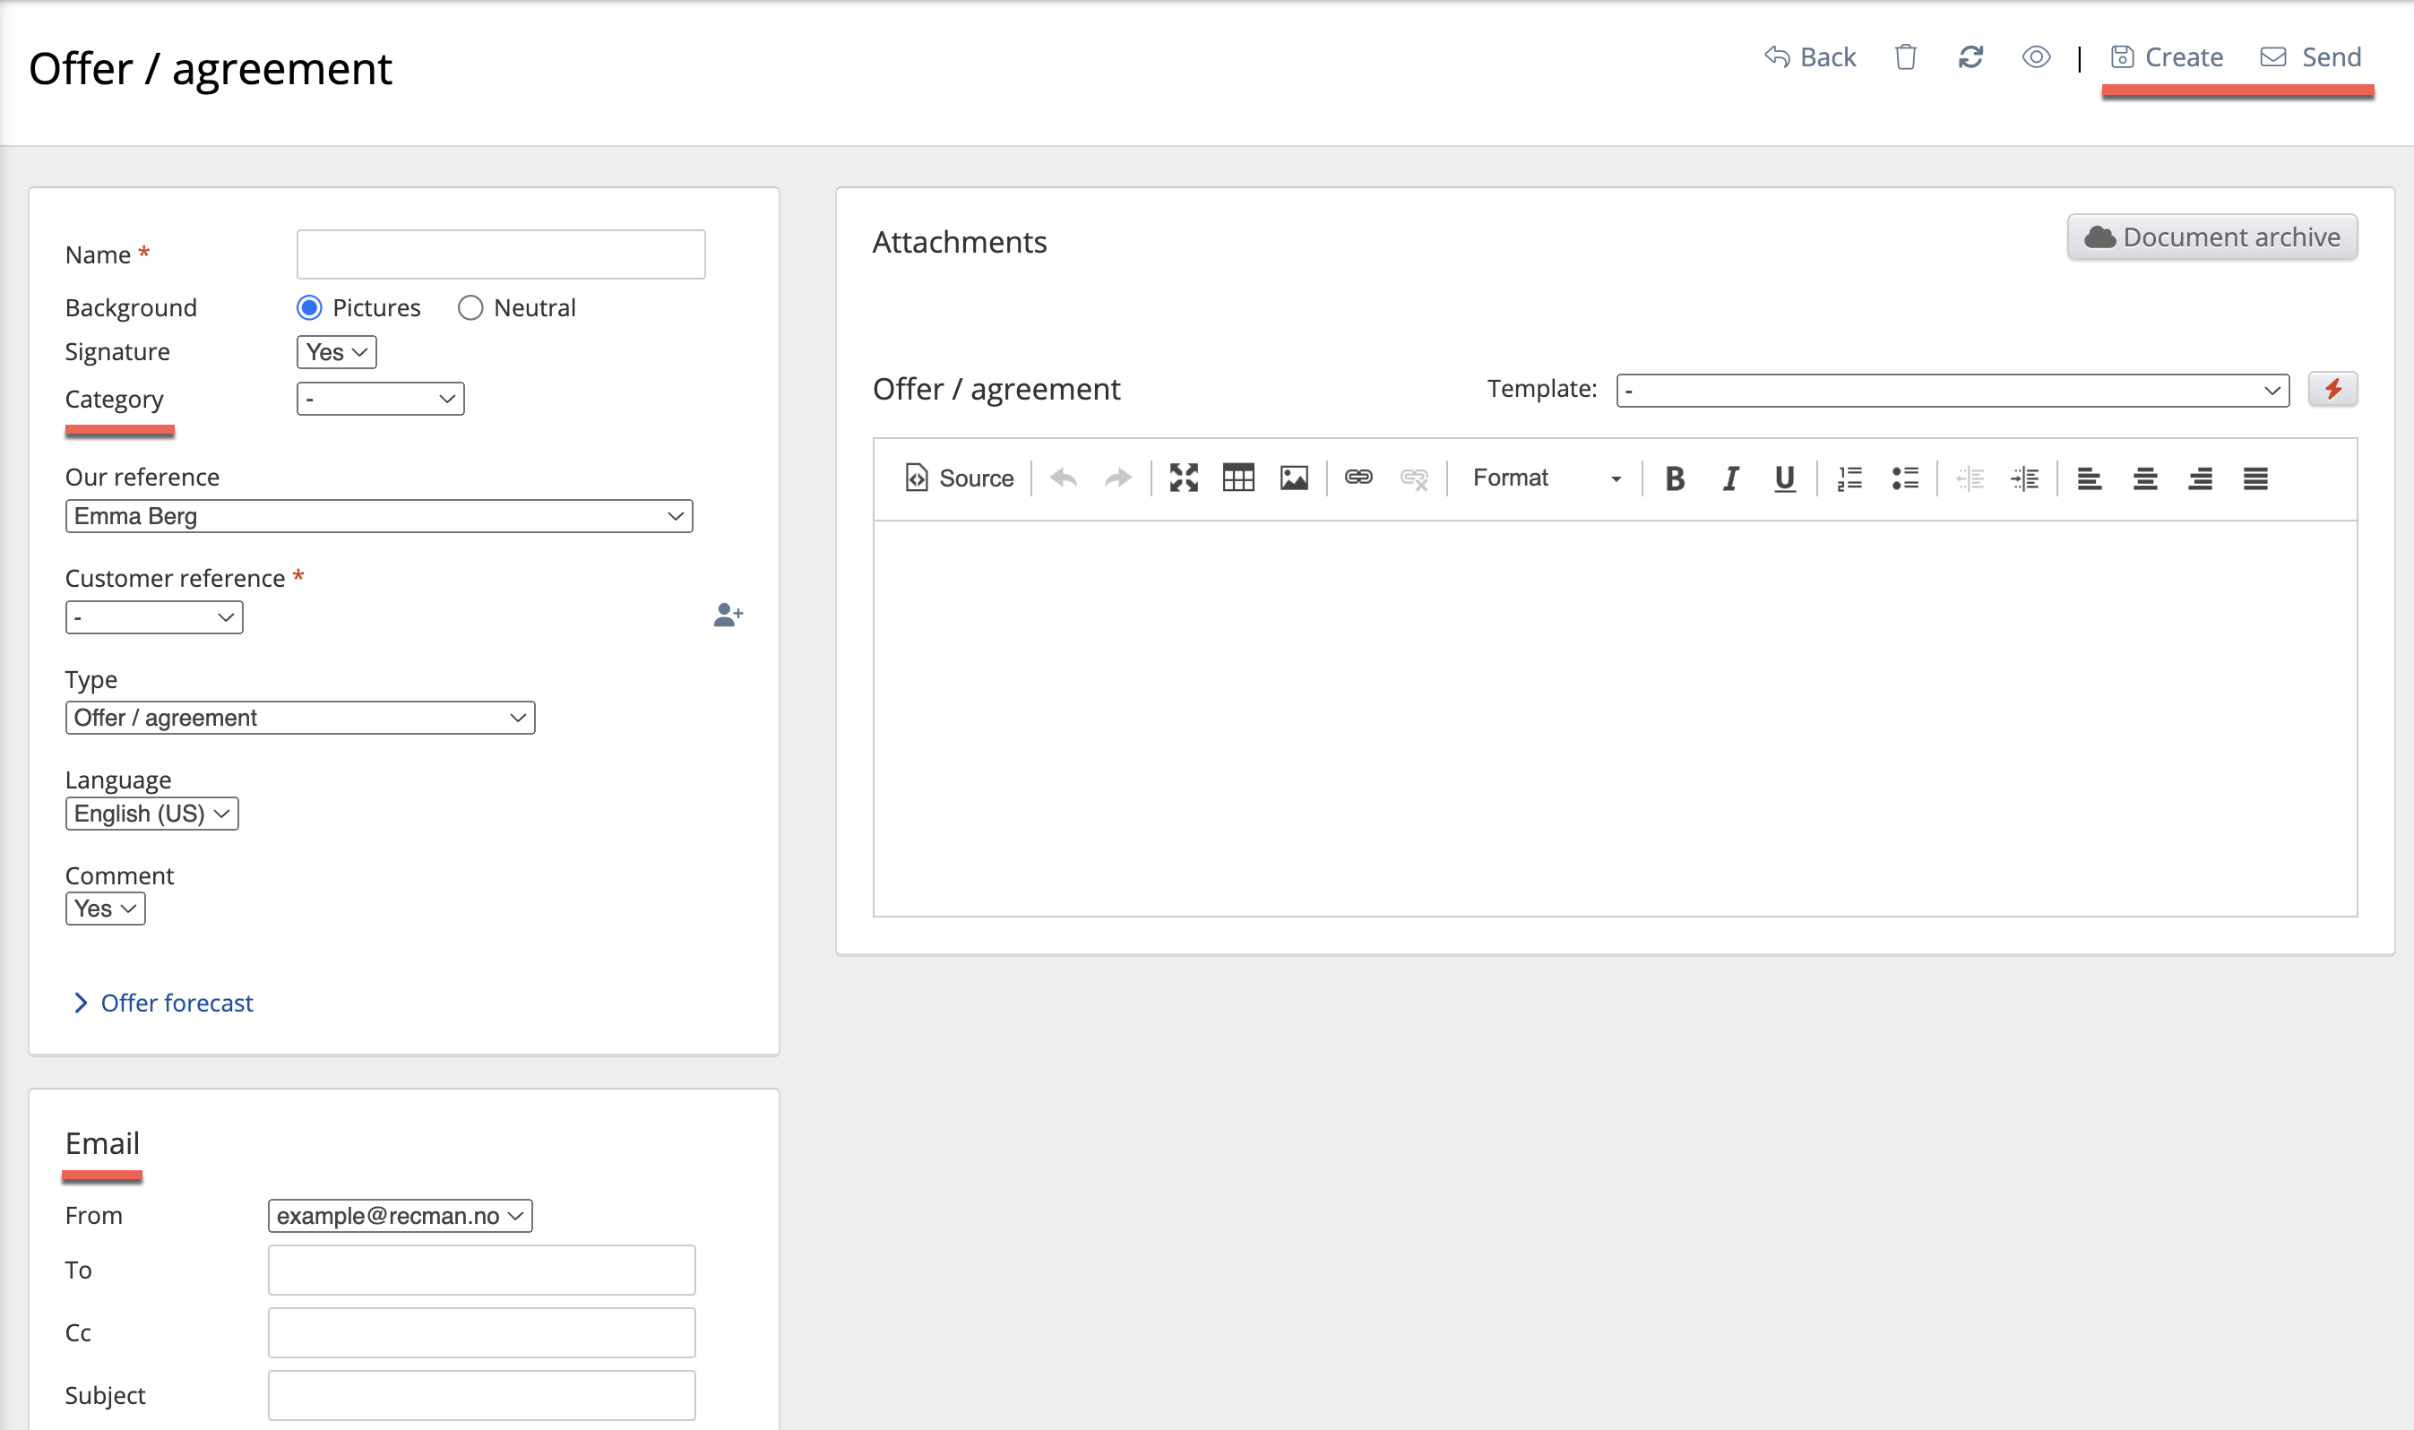Click the refresh arrows icon
The width and height of the screenshot is (2414, 1430).
tap(1970, 58)
